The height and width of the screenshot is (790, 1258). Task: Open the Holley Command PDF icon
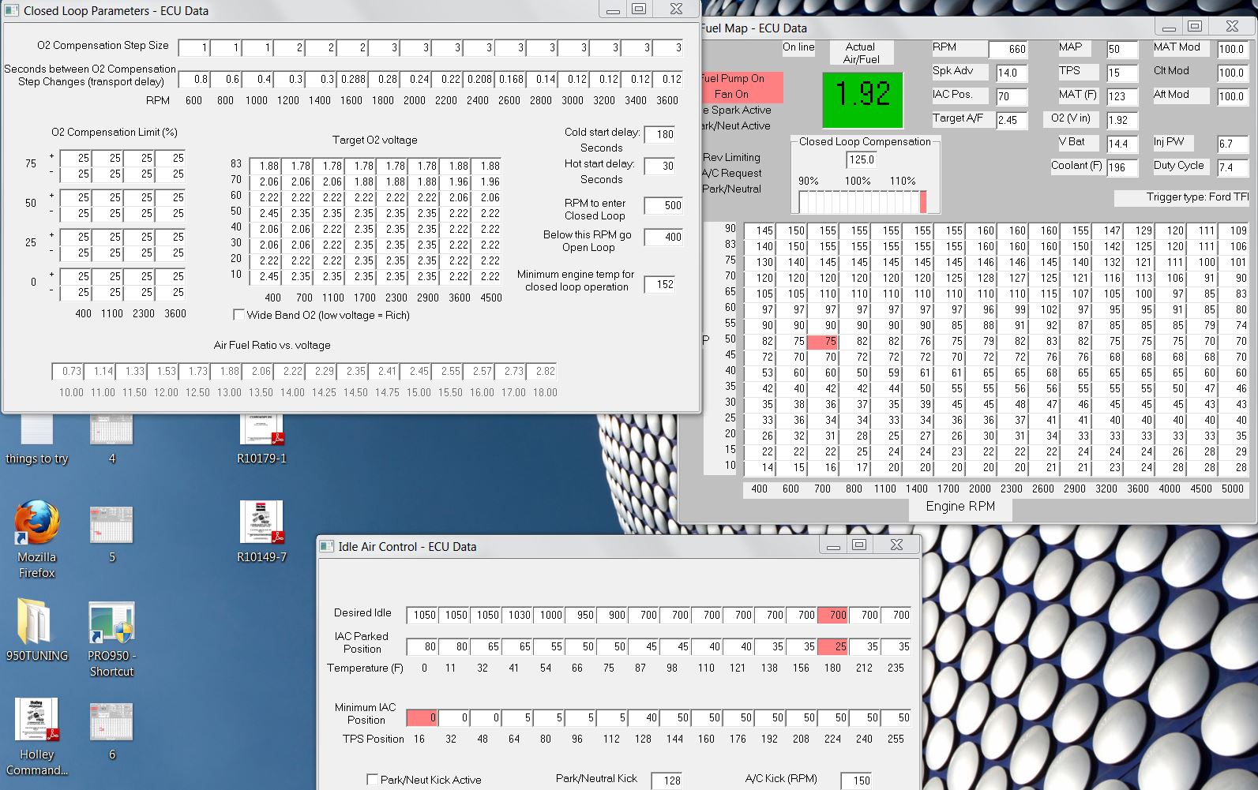36,721
